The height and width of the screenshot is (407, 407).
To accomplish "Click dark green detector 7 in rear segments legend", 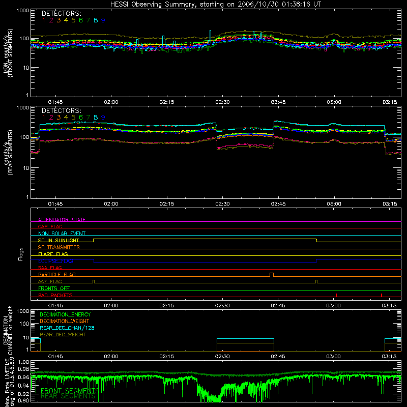I will point(88,118).
